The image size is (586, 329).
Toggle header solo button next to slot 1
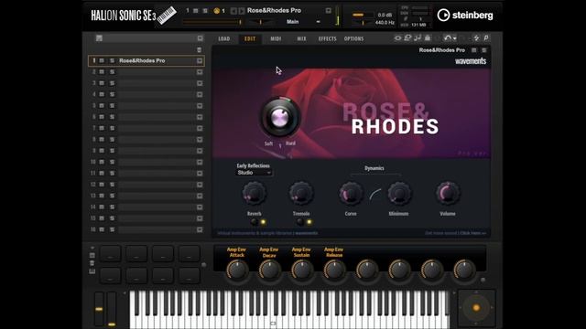(x=205, y=11)
